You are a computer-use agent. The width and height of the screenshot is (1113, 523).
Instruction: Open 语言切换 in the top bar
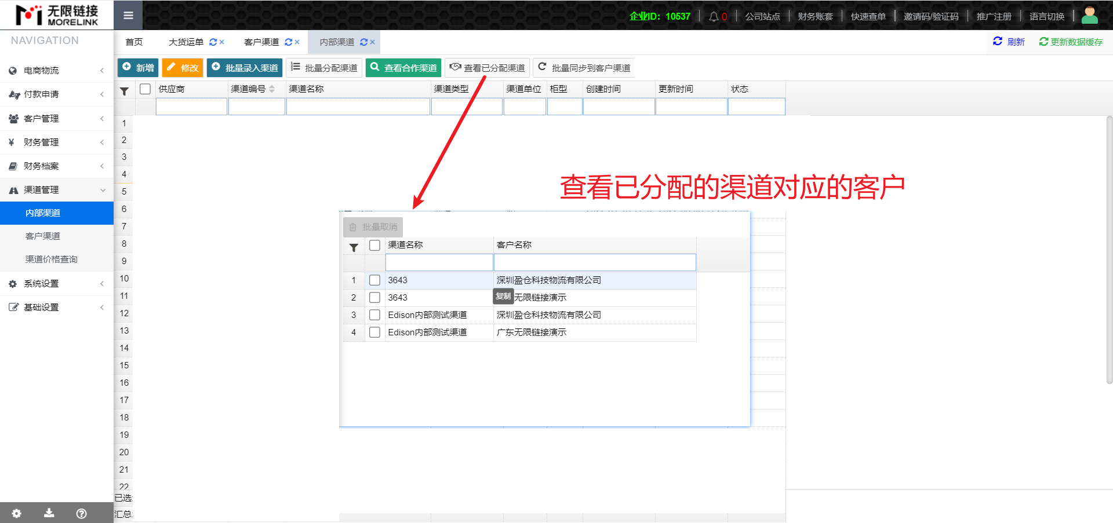pyautogui.click(x=1046, y=16)
